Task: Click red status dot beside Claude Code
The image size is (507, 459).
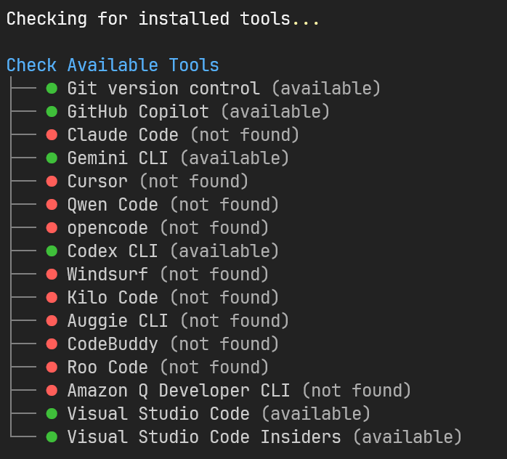Action: [x=52, y=135]
